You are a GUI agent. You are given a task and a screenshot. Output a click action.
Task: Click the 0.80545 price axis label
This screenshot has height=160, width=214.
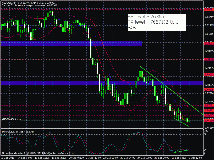209,51
